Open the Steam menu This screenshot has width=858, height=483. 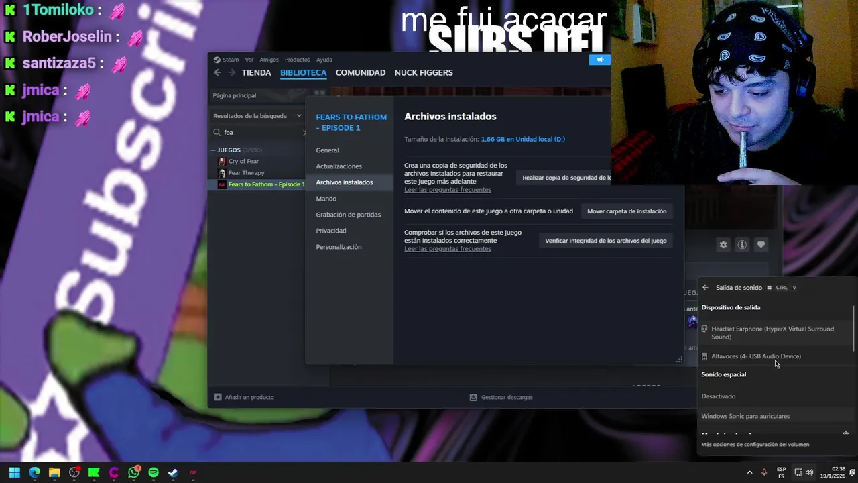click(x=226, y=60)
